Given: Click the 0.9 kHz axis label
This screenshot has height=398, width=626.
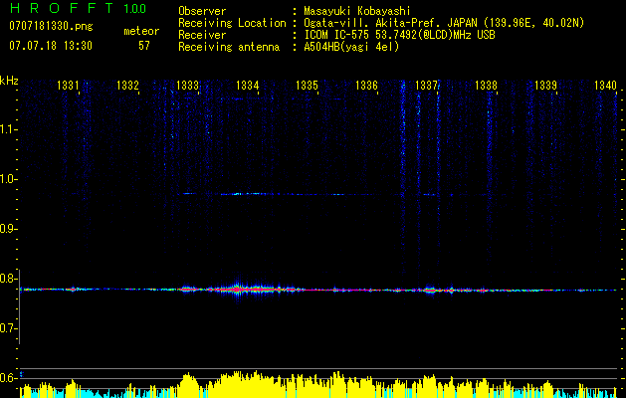Looking at the screenshot, I should [x=8, y=229].
